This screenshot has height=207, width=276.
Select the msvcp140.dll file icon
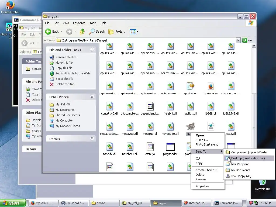[170, 126]
